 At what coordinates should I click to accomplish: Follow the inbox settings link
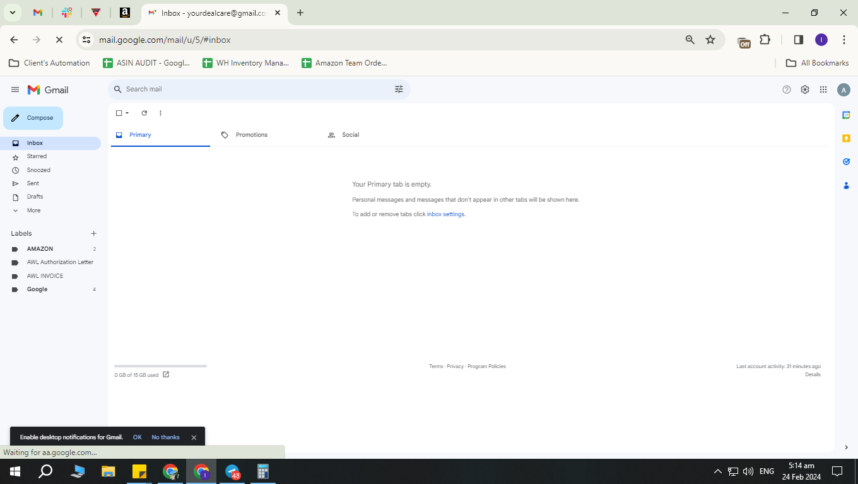click(x=446, y=214)
